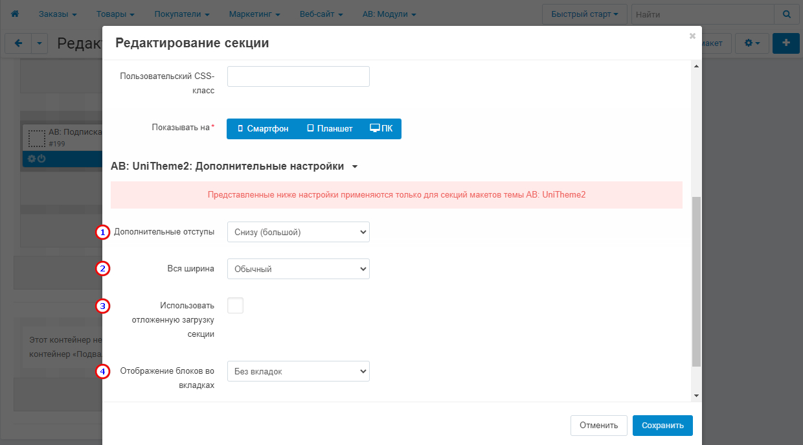This screenshot has height=445, width=803.
Task: Click the home icon in top navigation
Action: pos(15,14)
